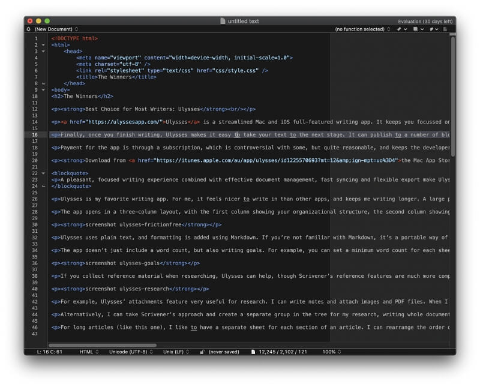This screenshot has height=387, width=480.
Task: Click the document proxy icon beside character counts
Action: pos(254,352)
